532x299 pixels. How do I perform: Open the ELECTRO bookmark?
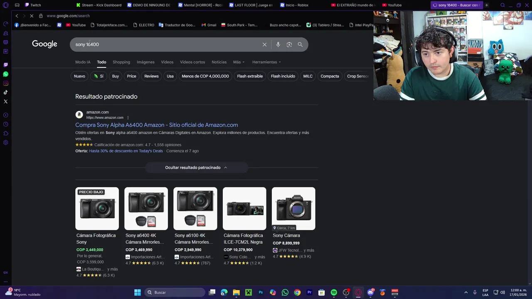pos(143,25)
